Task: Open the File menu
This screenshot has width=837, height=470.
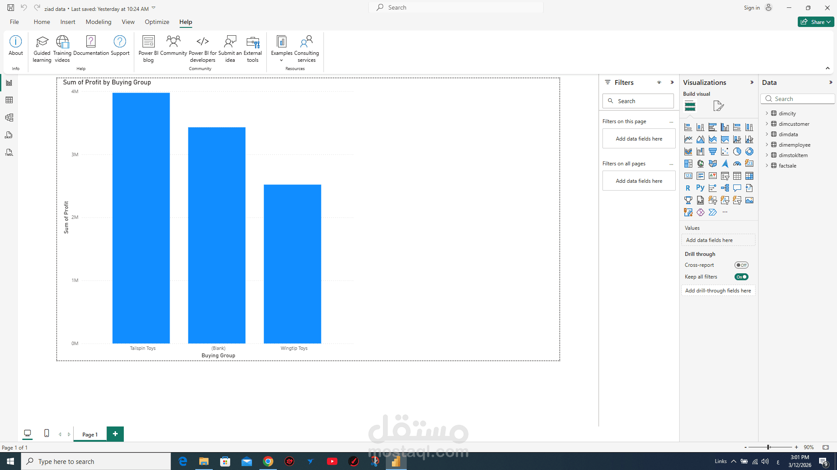Action: coord(14,22)
